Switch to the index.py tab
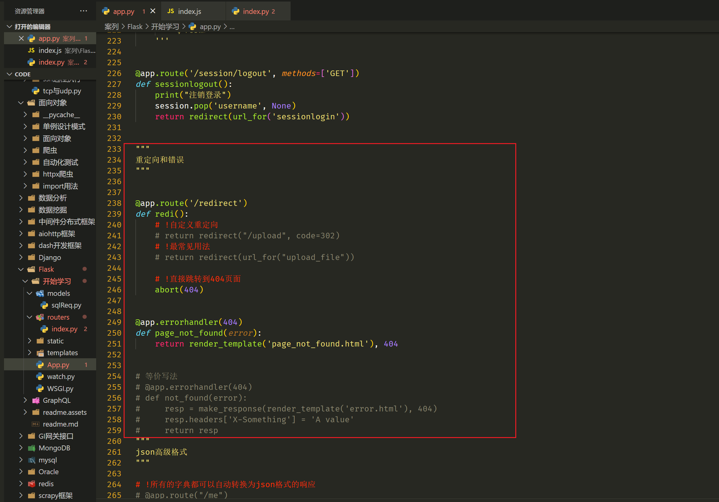This screenshot has height=502, width=719. point(256,11)
